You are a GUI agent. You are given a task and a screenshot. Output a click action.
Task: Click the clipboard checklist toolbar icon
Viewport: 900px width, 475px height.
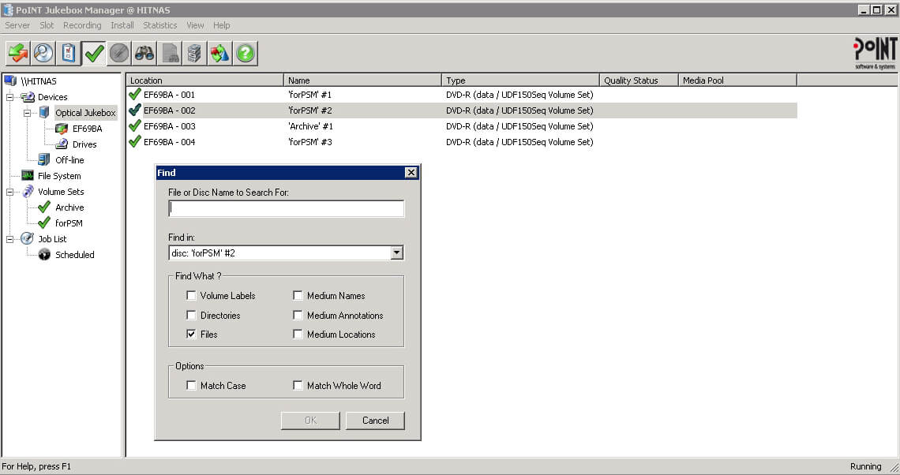[x=69, y=54]
